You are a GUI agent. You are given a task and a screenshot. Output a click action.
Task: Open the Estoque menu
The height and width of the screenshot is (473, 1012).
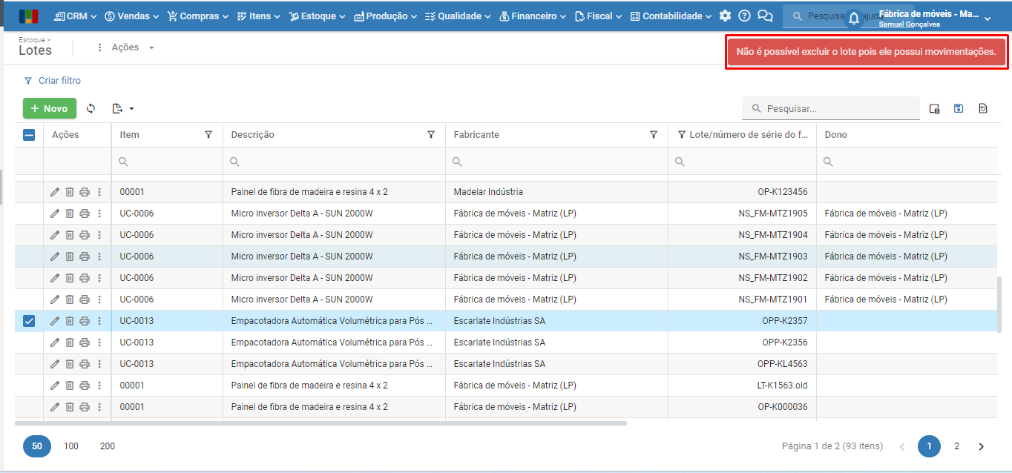317,16
